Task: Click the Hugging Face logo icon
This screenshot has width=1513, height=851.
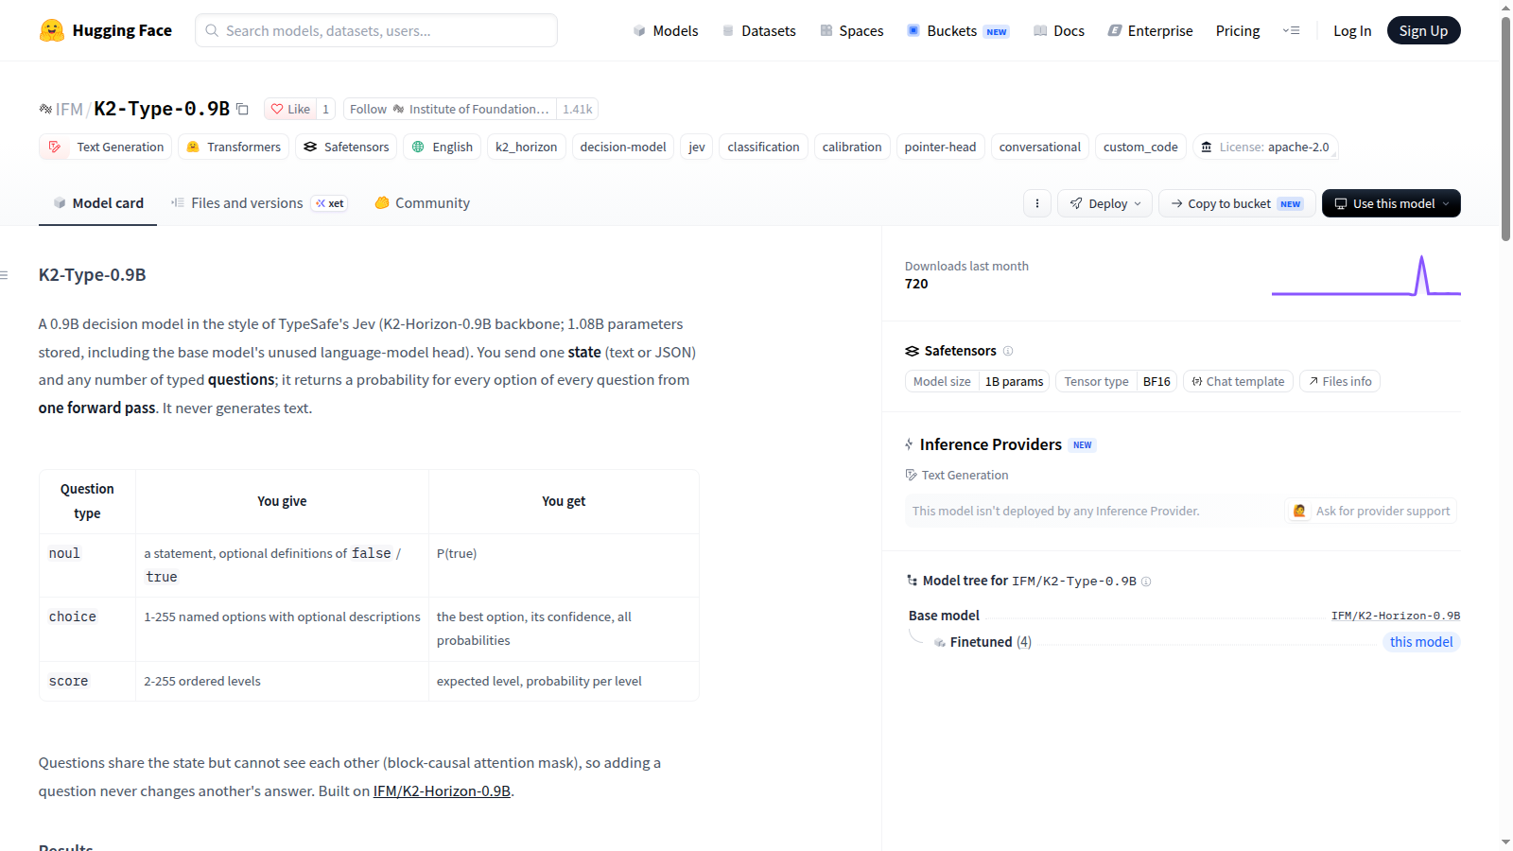Action: point(52,30)
